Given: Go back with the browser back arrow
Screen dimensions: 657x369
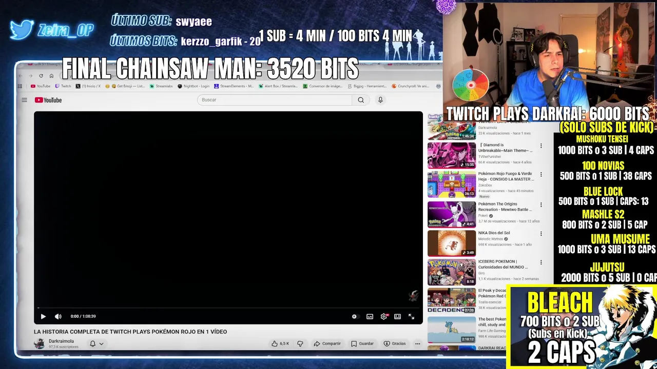Looking at the screenshot, I should point(21,76).
